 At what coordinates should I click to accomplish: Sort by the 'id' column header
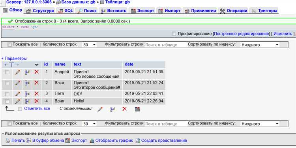coord(46,64)
